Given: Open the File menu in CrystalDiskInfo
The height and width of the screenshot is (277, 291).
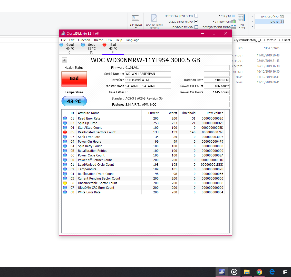Looking at the screenshot, I should pos(63,40).
